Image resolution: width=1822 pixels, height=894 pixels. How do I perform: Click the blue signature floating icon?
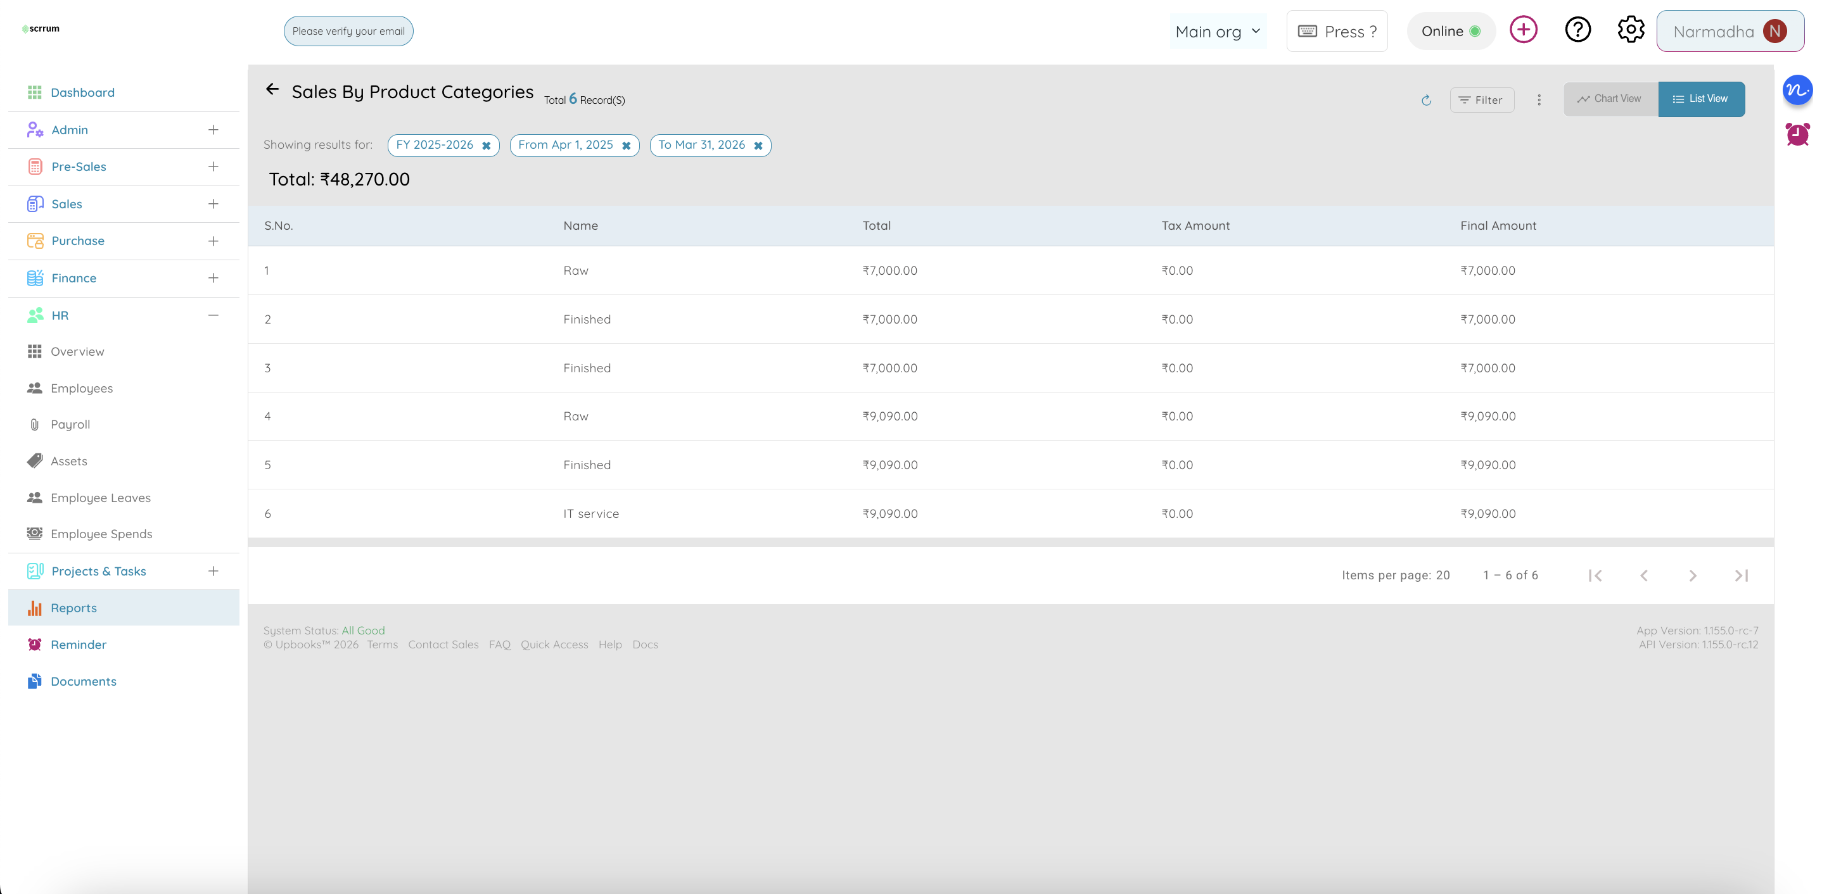(x=1797, y=90)
